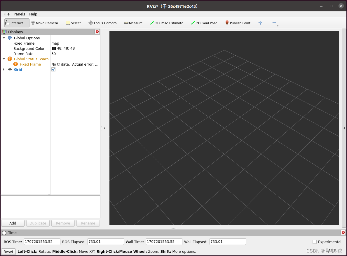The height and width of the screenshot is (256, 347).
Task: Collapse the Global Options tree node
Action: (x=4, y=38)
